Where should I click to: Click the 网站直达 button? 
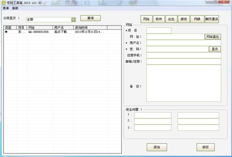coord(213,37)
